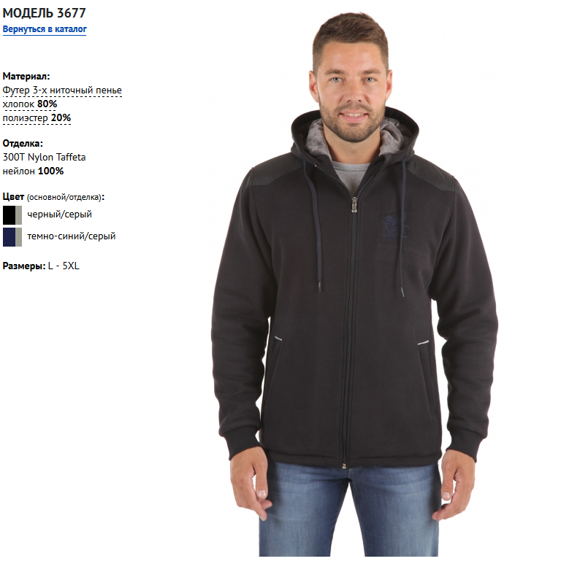Viewport: 580px width, 572px height.
Task: Click the dotted-underlined полиэстер term
Action: point(25,118)
